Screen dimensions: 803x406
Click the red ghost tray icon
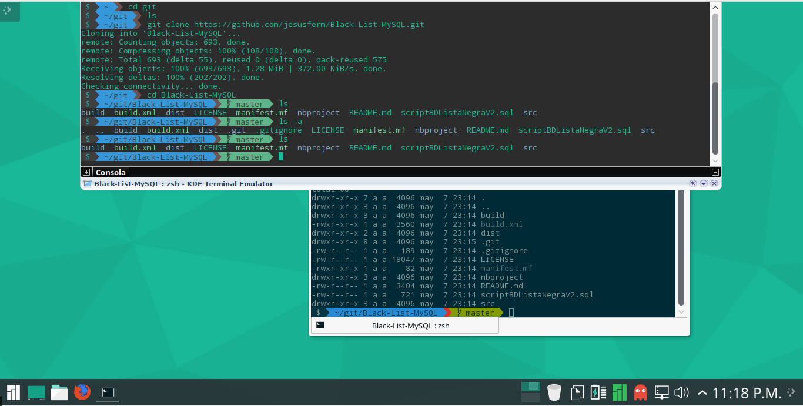coord(640,392)
